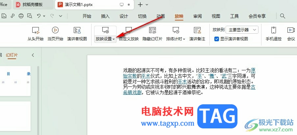Click the slide panel vertical scrollbar
This screenshot has height=135, width=297.
(38, 100)
